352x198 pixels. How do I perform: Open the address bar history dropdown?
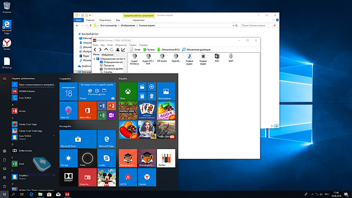[233, 26]
